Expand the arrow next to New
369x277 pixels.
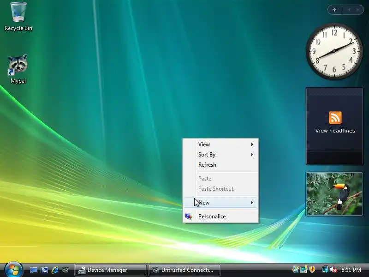pos(252,203)
